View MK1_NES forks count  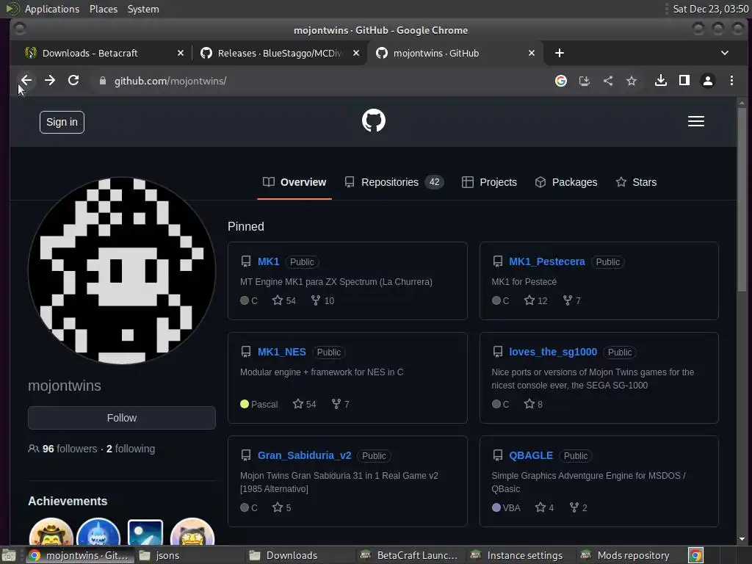click(x=340, y=405)
